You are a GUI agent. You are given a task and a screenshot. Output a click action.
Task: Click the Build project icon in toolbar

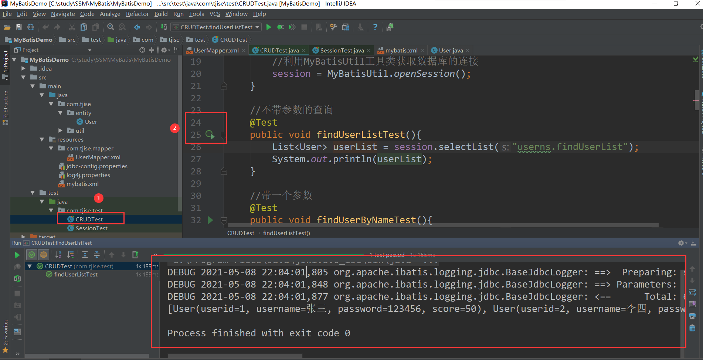tap(164, 27)
